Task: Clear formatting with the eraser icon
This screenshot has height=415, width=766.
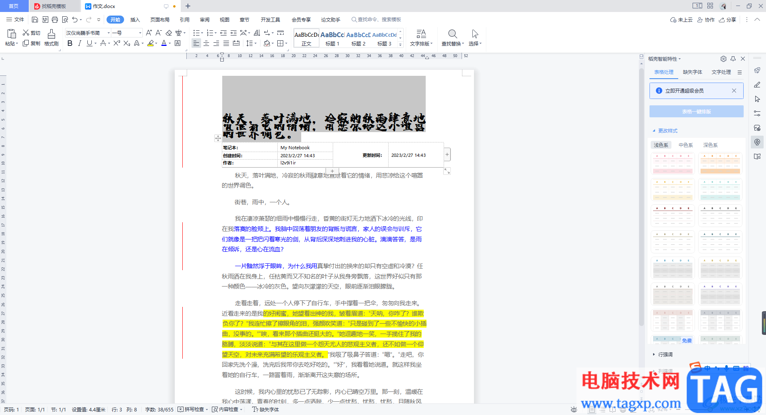Action: pyautogui.click(x=169, y=33)
